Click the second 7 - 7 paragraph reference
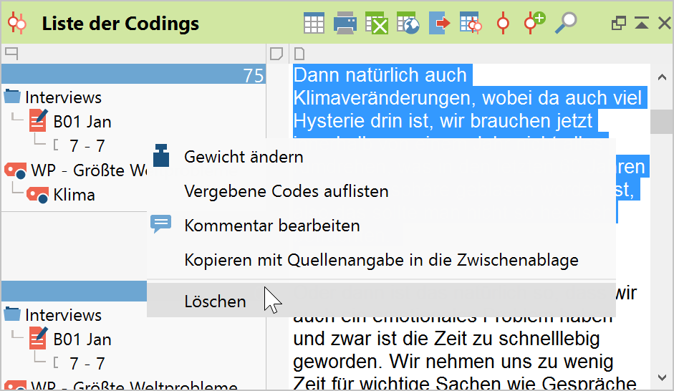 click(x=87, y=364)
